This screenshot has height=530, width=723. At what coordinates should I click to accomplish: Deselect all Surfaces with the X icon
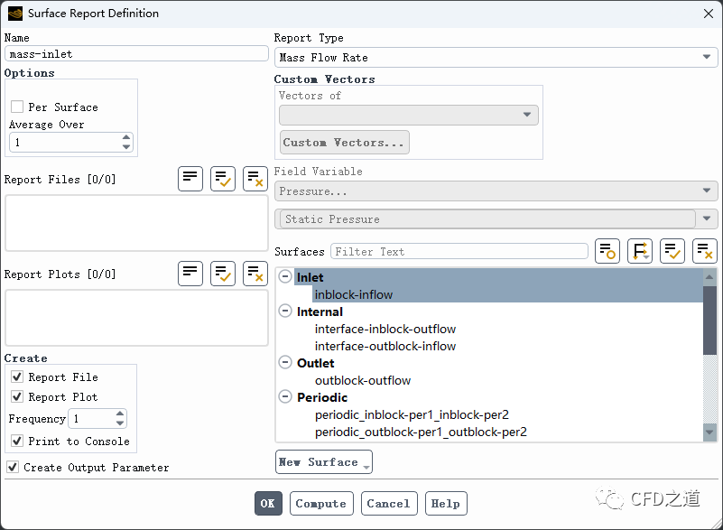705,251
